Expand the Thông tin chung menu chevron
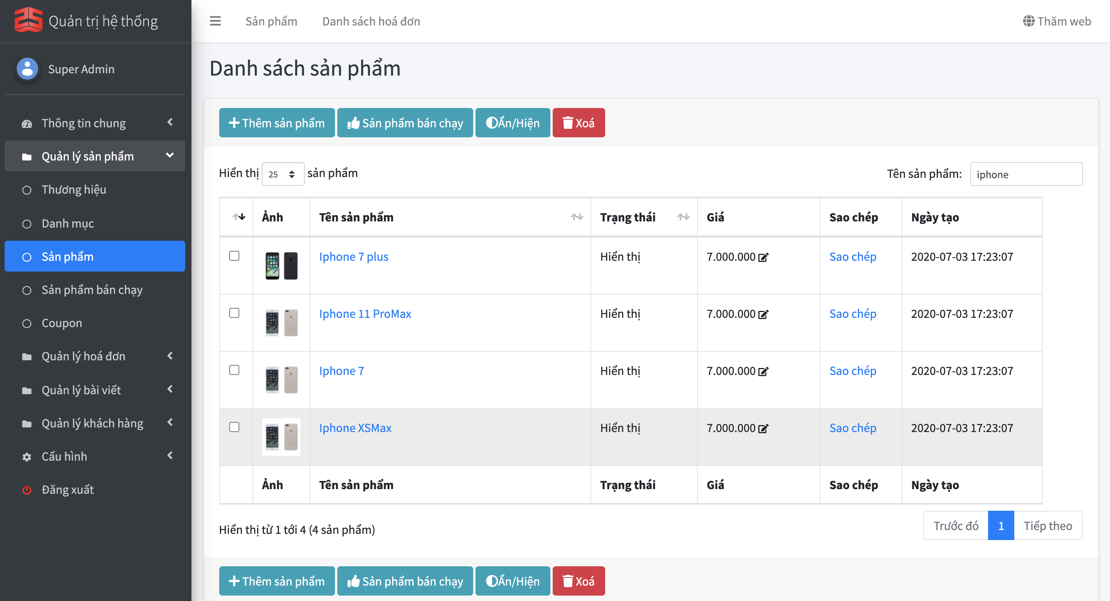This screenshot has width=1110, height=601. click(x=170, y=122)
